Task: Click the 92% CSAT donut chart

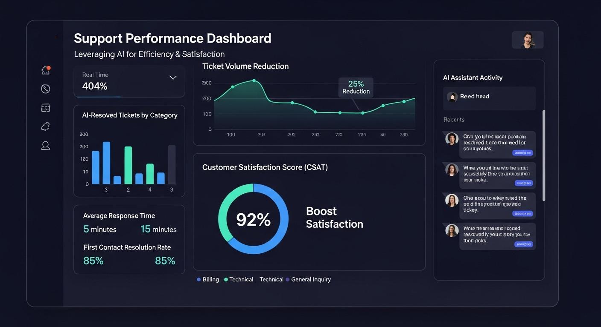Action: 253,219
